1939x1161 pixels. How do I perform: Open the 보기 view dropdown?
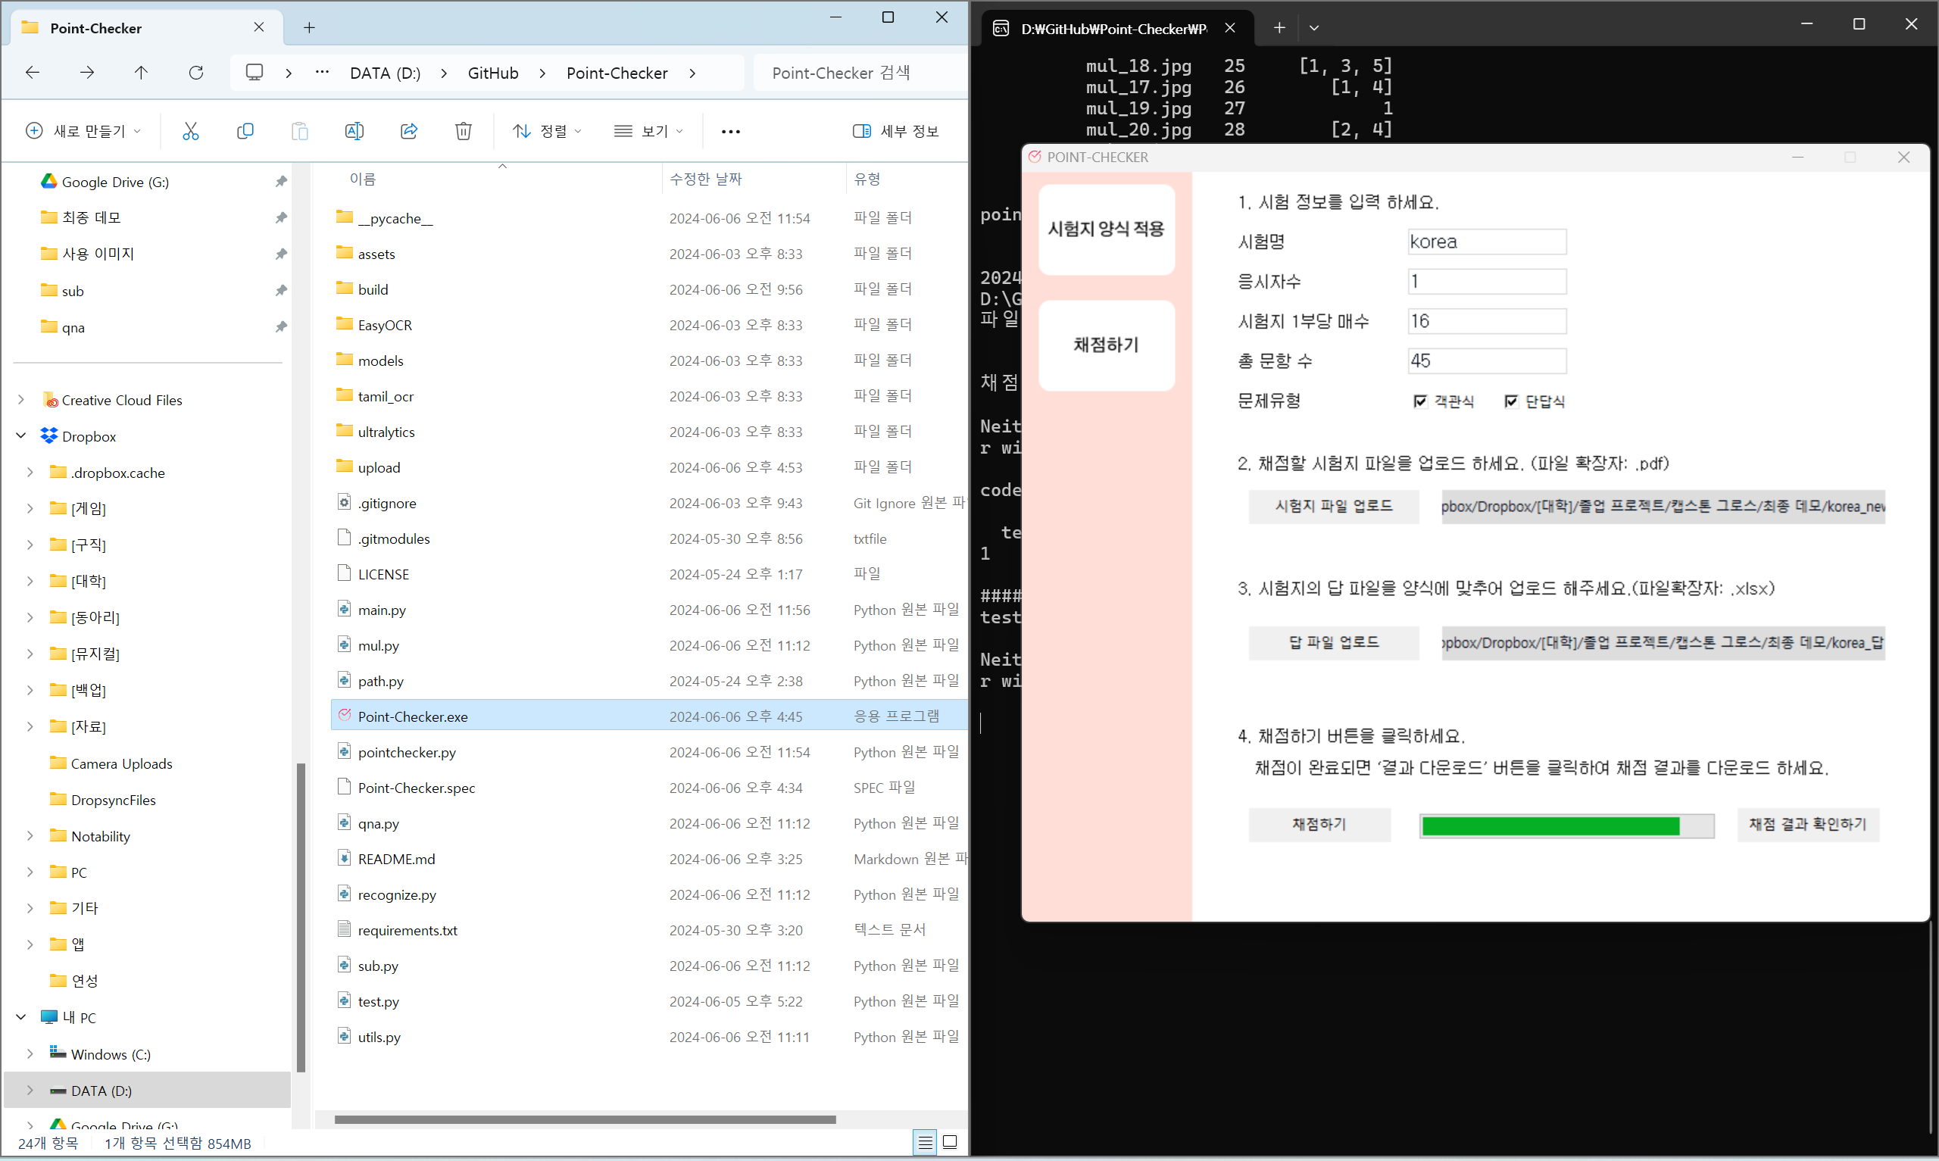coord(648,132)
